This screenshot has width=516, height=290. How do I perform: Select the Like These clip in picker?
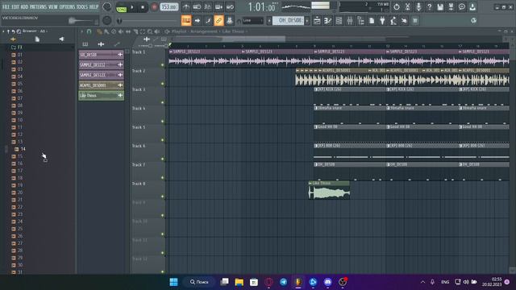[x=101, y=95]
